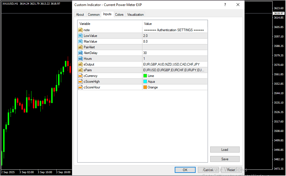Switch to the About tab
The height and width of the screenshot is (176, 286).
click(x=80, y=15)
